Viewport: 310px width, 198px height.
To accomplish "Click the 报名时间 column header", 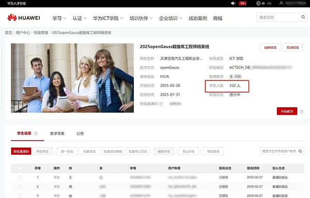I will (x=253, y=169).
